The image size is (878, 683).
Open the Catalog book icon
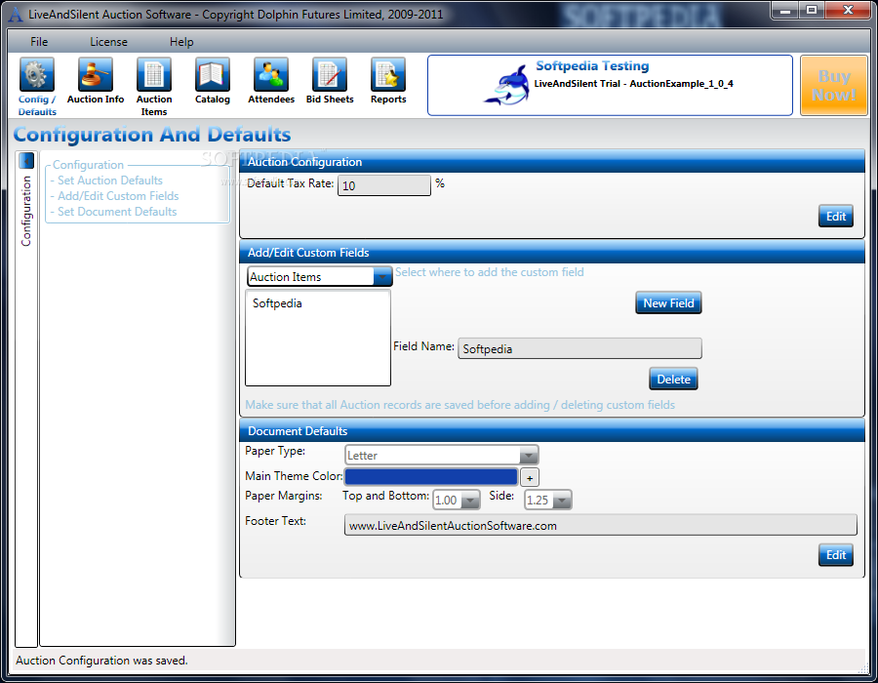[x=213, y=74]
